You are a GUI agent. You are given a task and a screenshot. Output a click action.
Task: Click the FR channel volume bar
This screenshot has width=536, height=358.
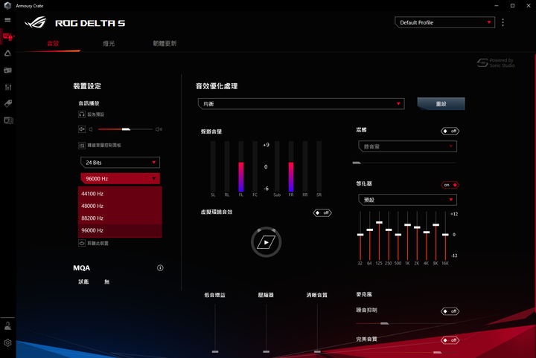click(x=291, y=166)
